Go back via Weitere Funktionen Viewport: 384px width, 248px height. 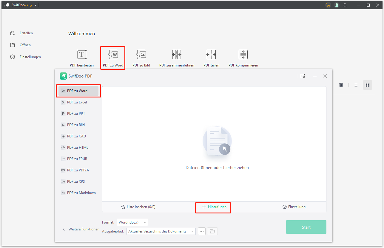pos(81,229)
